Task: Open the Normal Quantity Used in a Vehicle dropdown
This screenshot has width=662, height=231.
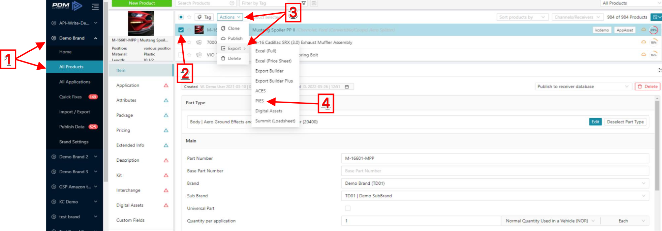Action: 551,221
